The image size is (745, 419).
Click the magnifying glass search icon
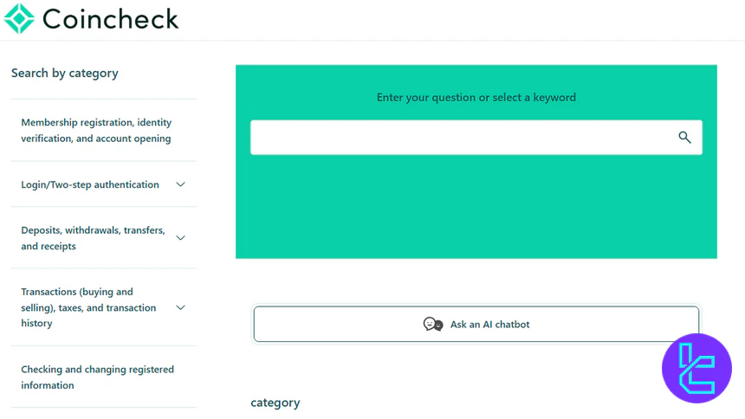coord(684,138)
